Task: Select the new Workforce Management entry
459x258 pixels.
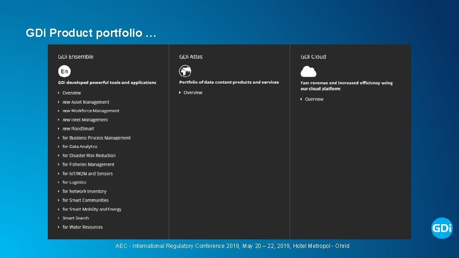Action: click(x=91, y=111)
